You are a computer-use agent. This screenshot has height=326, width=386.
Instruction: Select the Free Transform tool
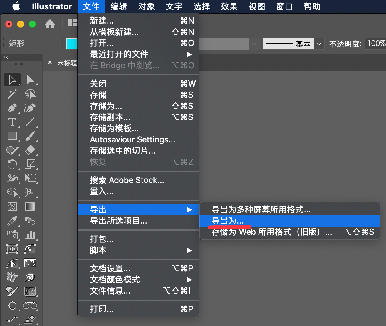click(30, 178)
